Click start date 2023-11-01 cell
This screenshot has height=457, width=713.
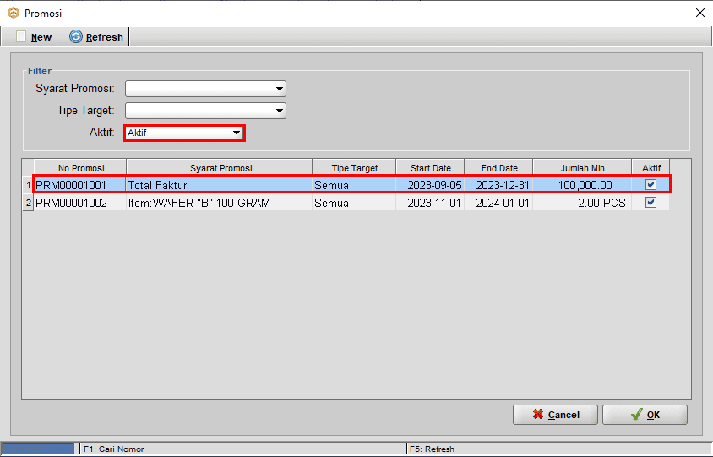pos(430,203)
